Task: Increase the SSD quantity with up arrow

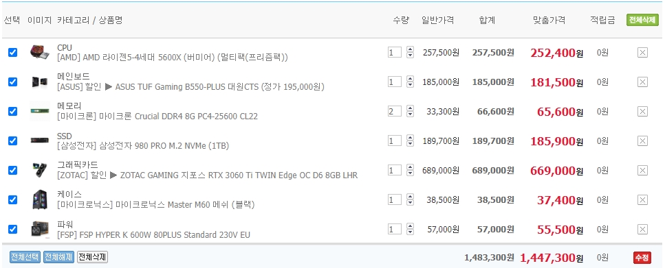Action: click(x=410, y=138)
